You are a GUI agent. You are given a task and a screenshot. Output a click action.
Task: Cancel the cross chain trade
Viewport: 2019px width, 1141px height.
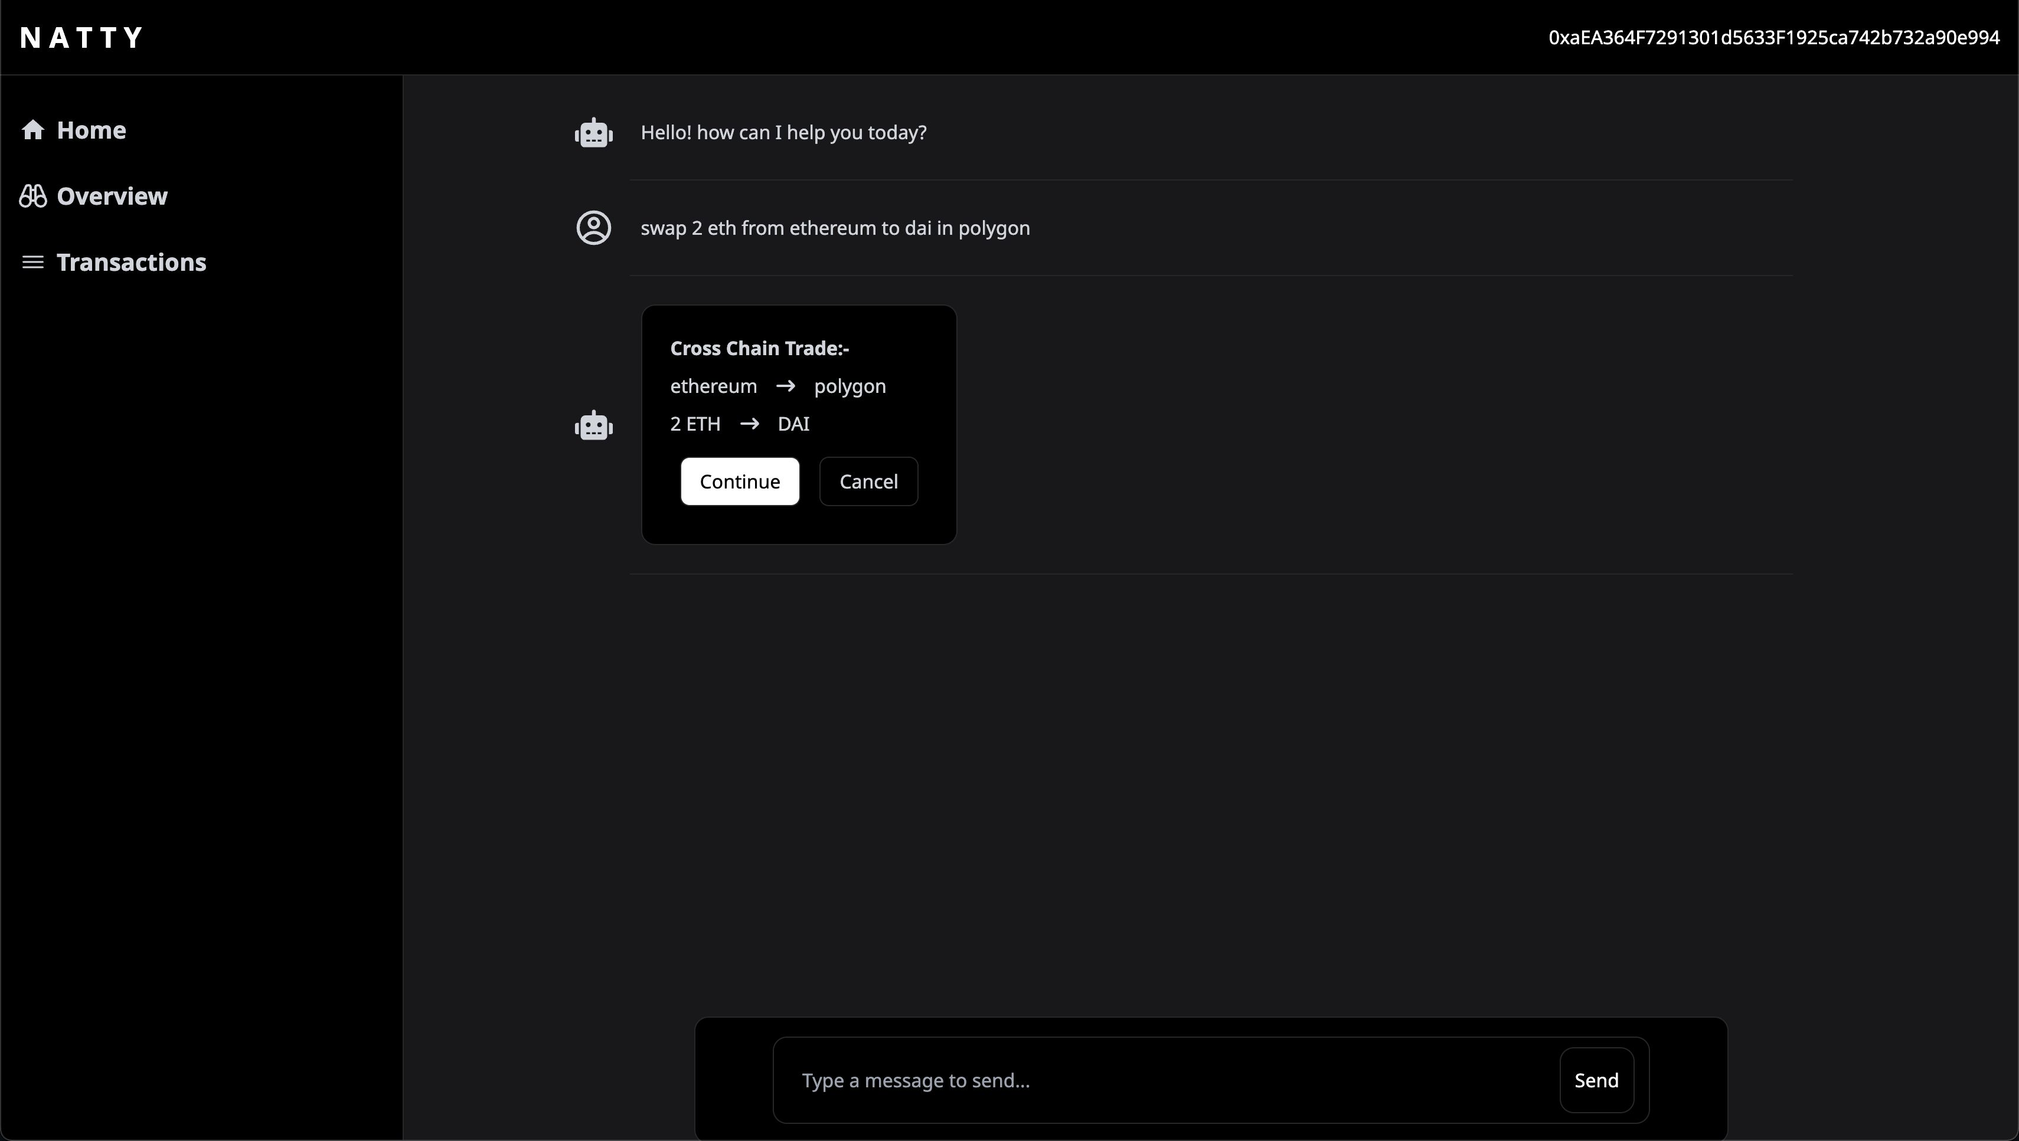click(869, 481)
